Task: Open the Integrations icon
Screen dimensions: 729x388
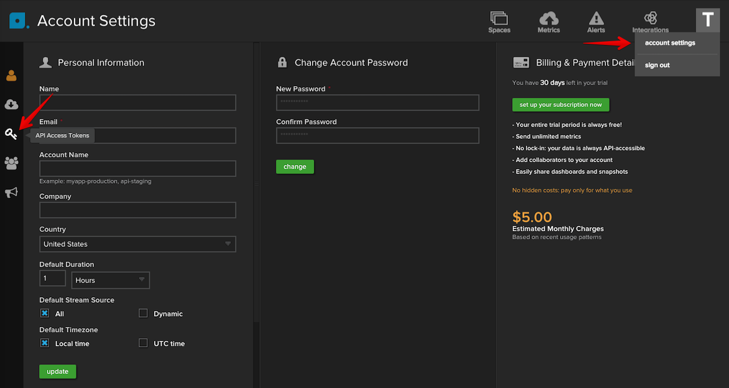Action: pos(650,18)
